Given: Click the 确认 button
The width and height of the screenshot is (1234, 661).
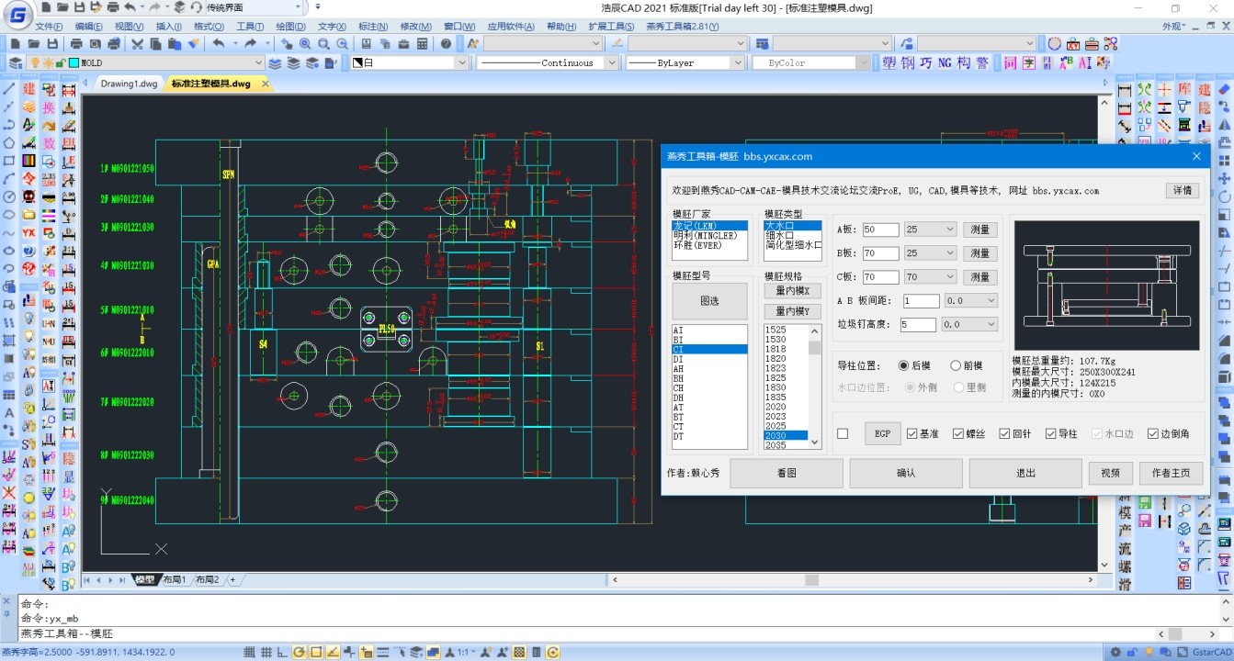Looking at the screenshot, I should pos(905,474).
